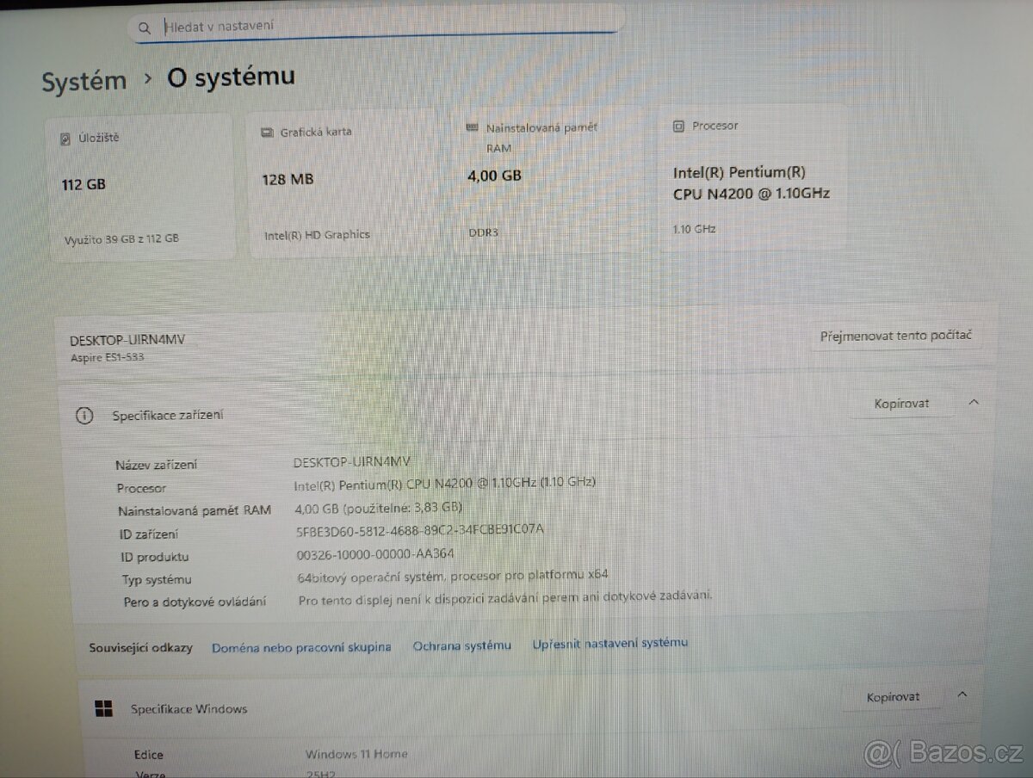
Task: Click Kopírovat for device specifications
Action: [900, 403]
